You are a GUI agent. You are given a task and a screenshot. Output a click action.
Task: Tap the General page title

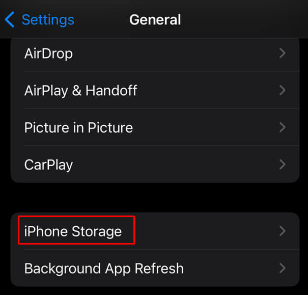155,20
